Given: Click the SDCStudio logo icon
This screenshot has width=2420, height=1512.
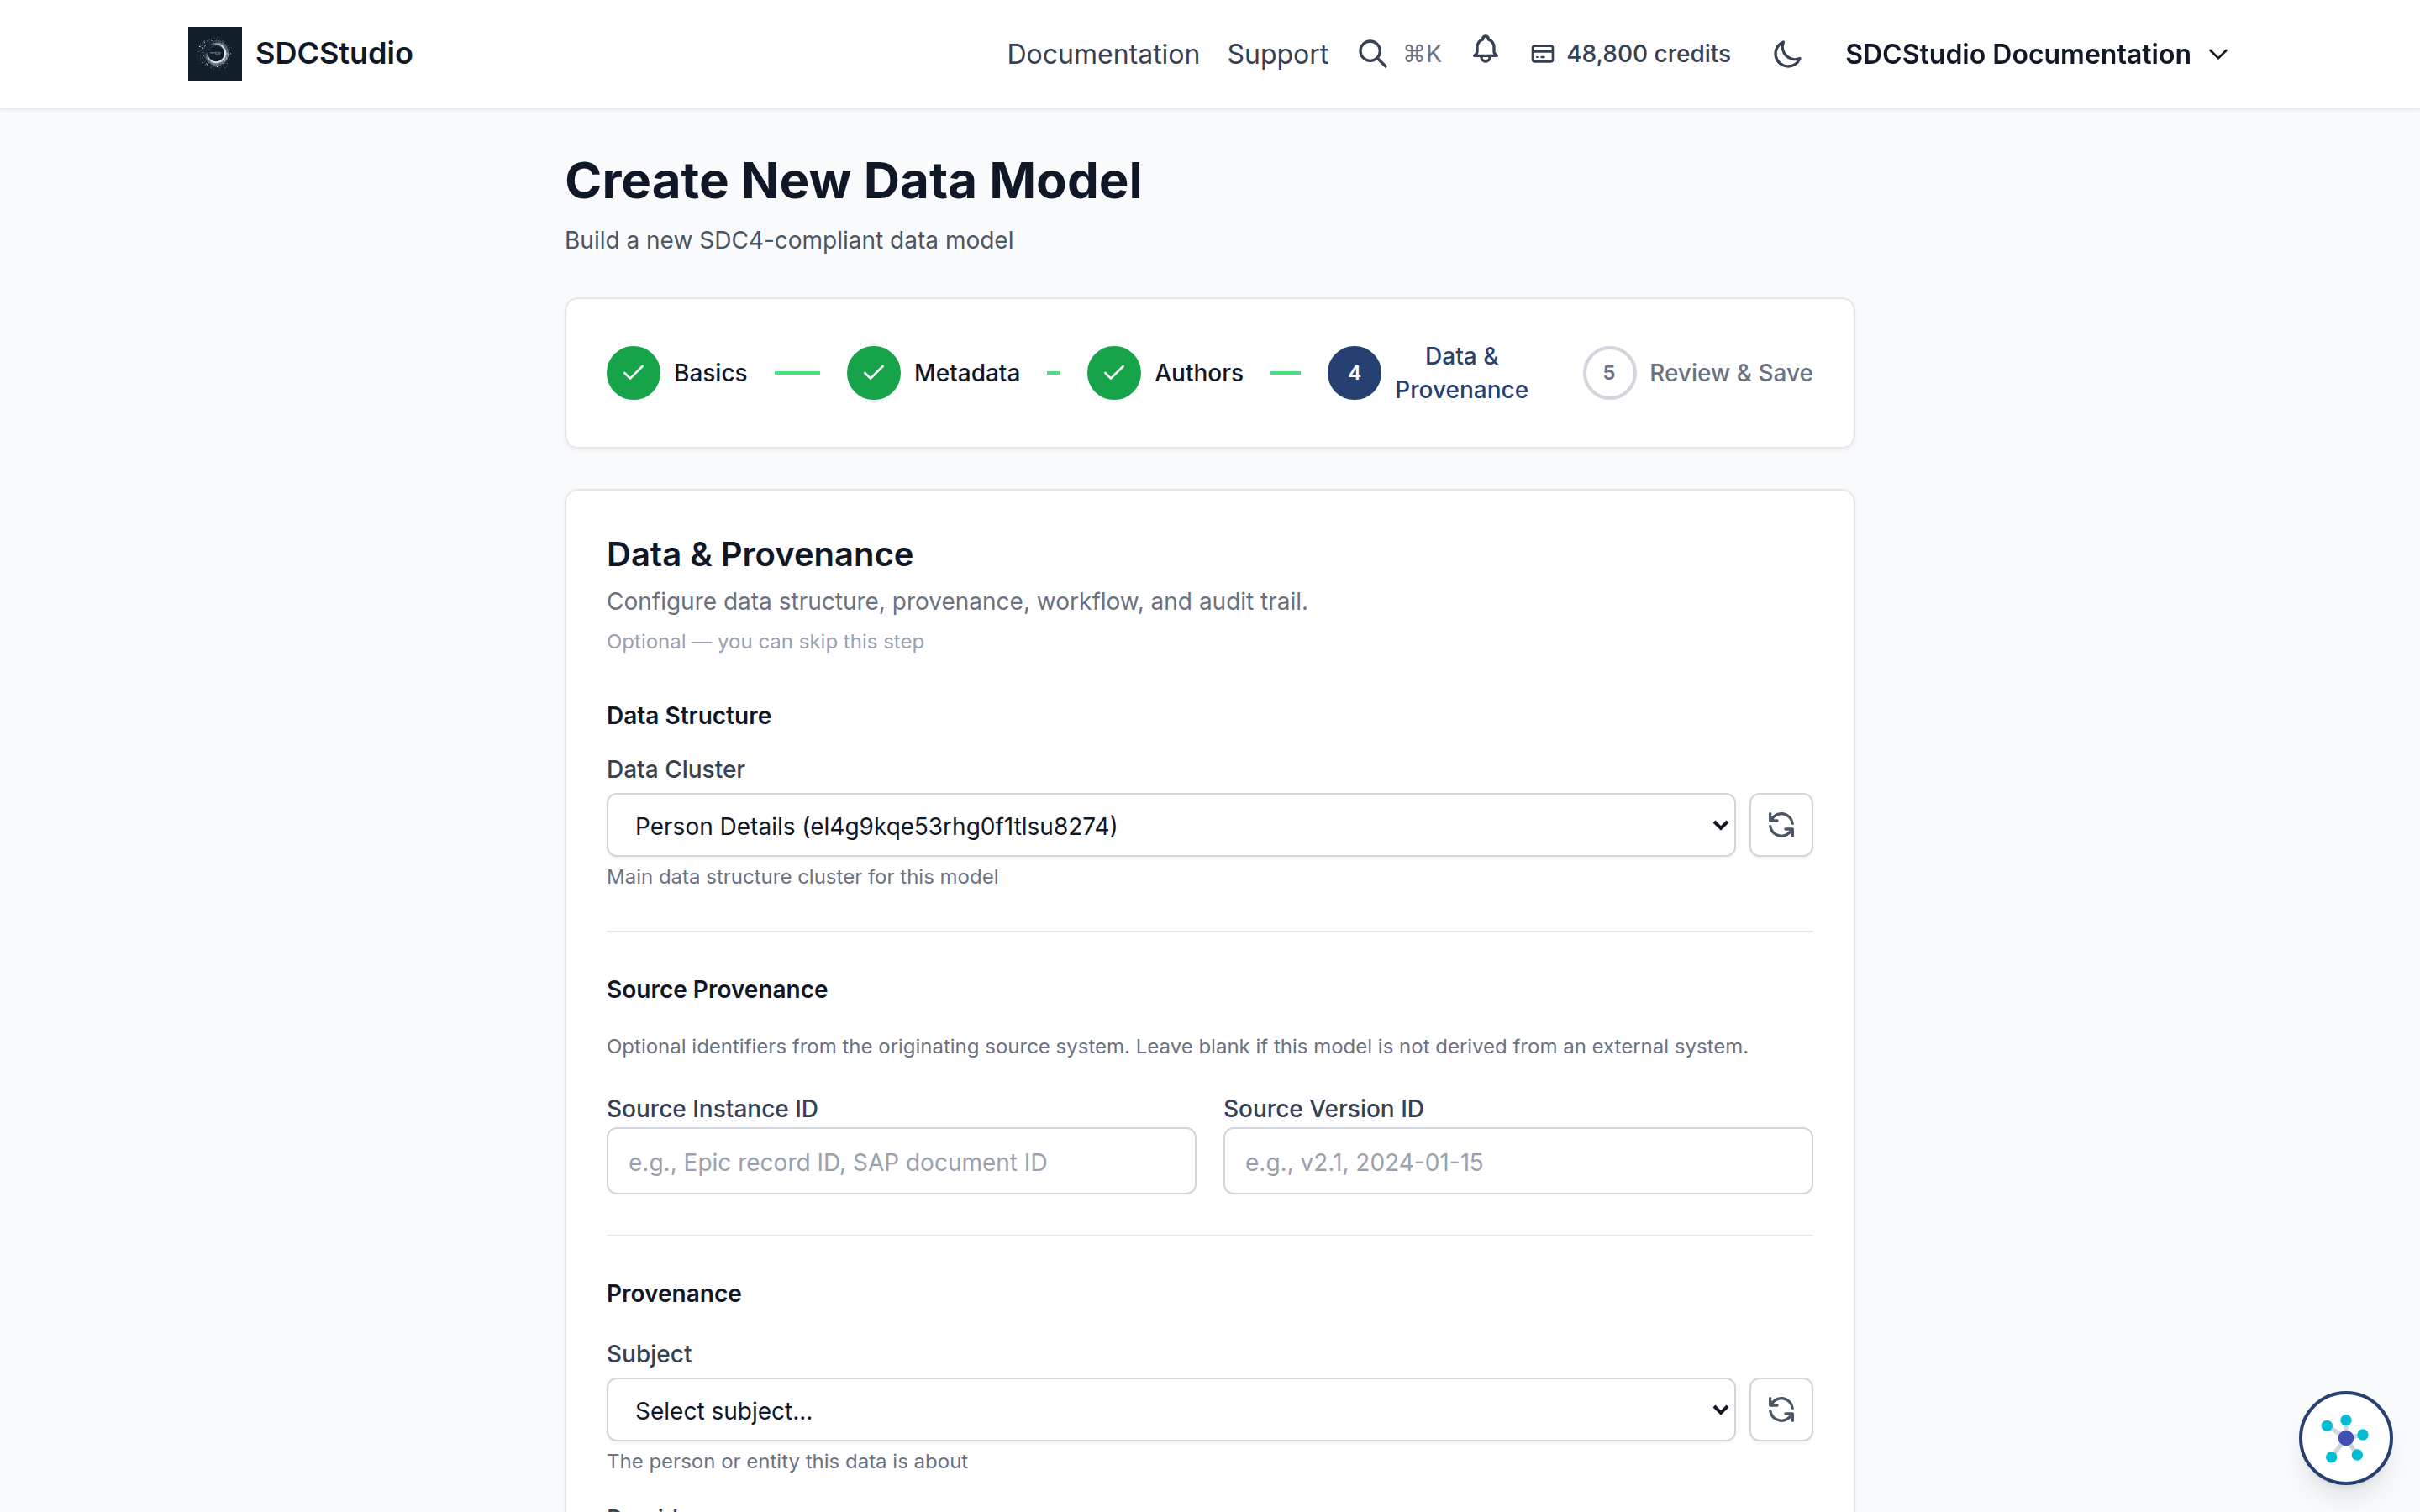Looking at the screenshot, I should pos(214,53).
